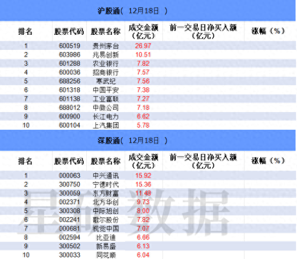Click the 股票代码 header in the top table
This screenshot has width=297, height=259.
click(x=69, y=32)
